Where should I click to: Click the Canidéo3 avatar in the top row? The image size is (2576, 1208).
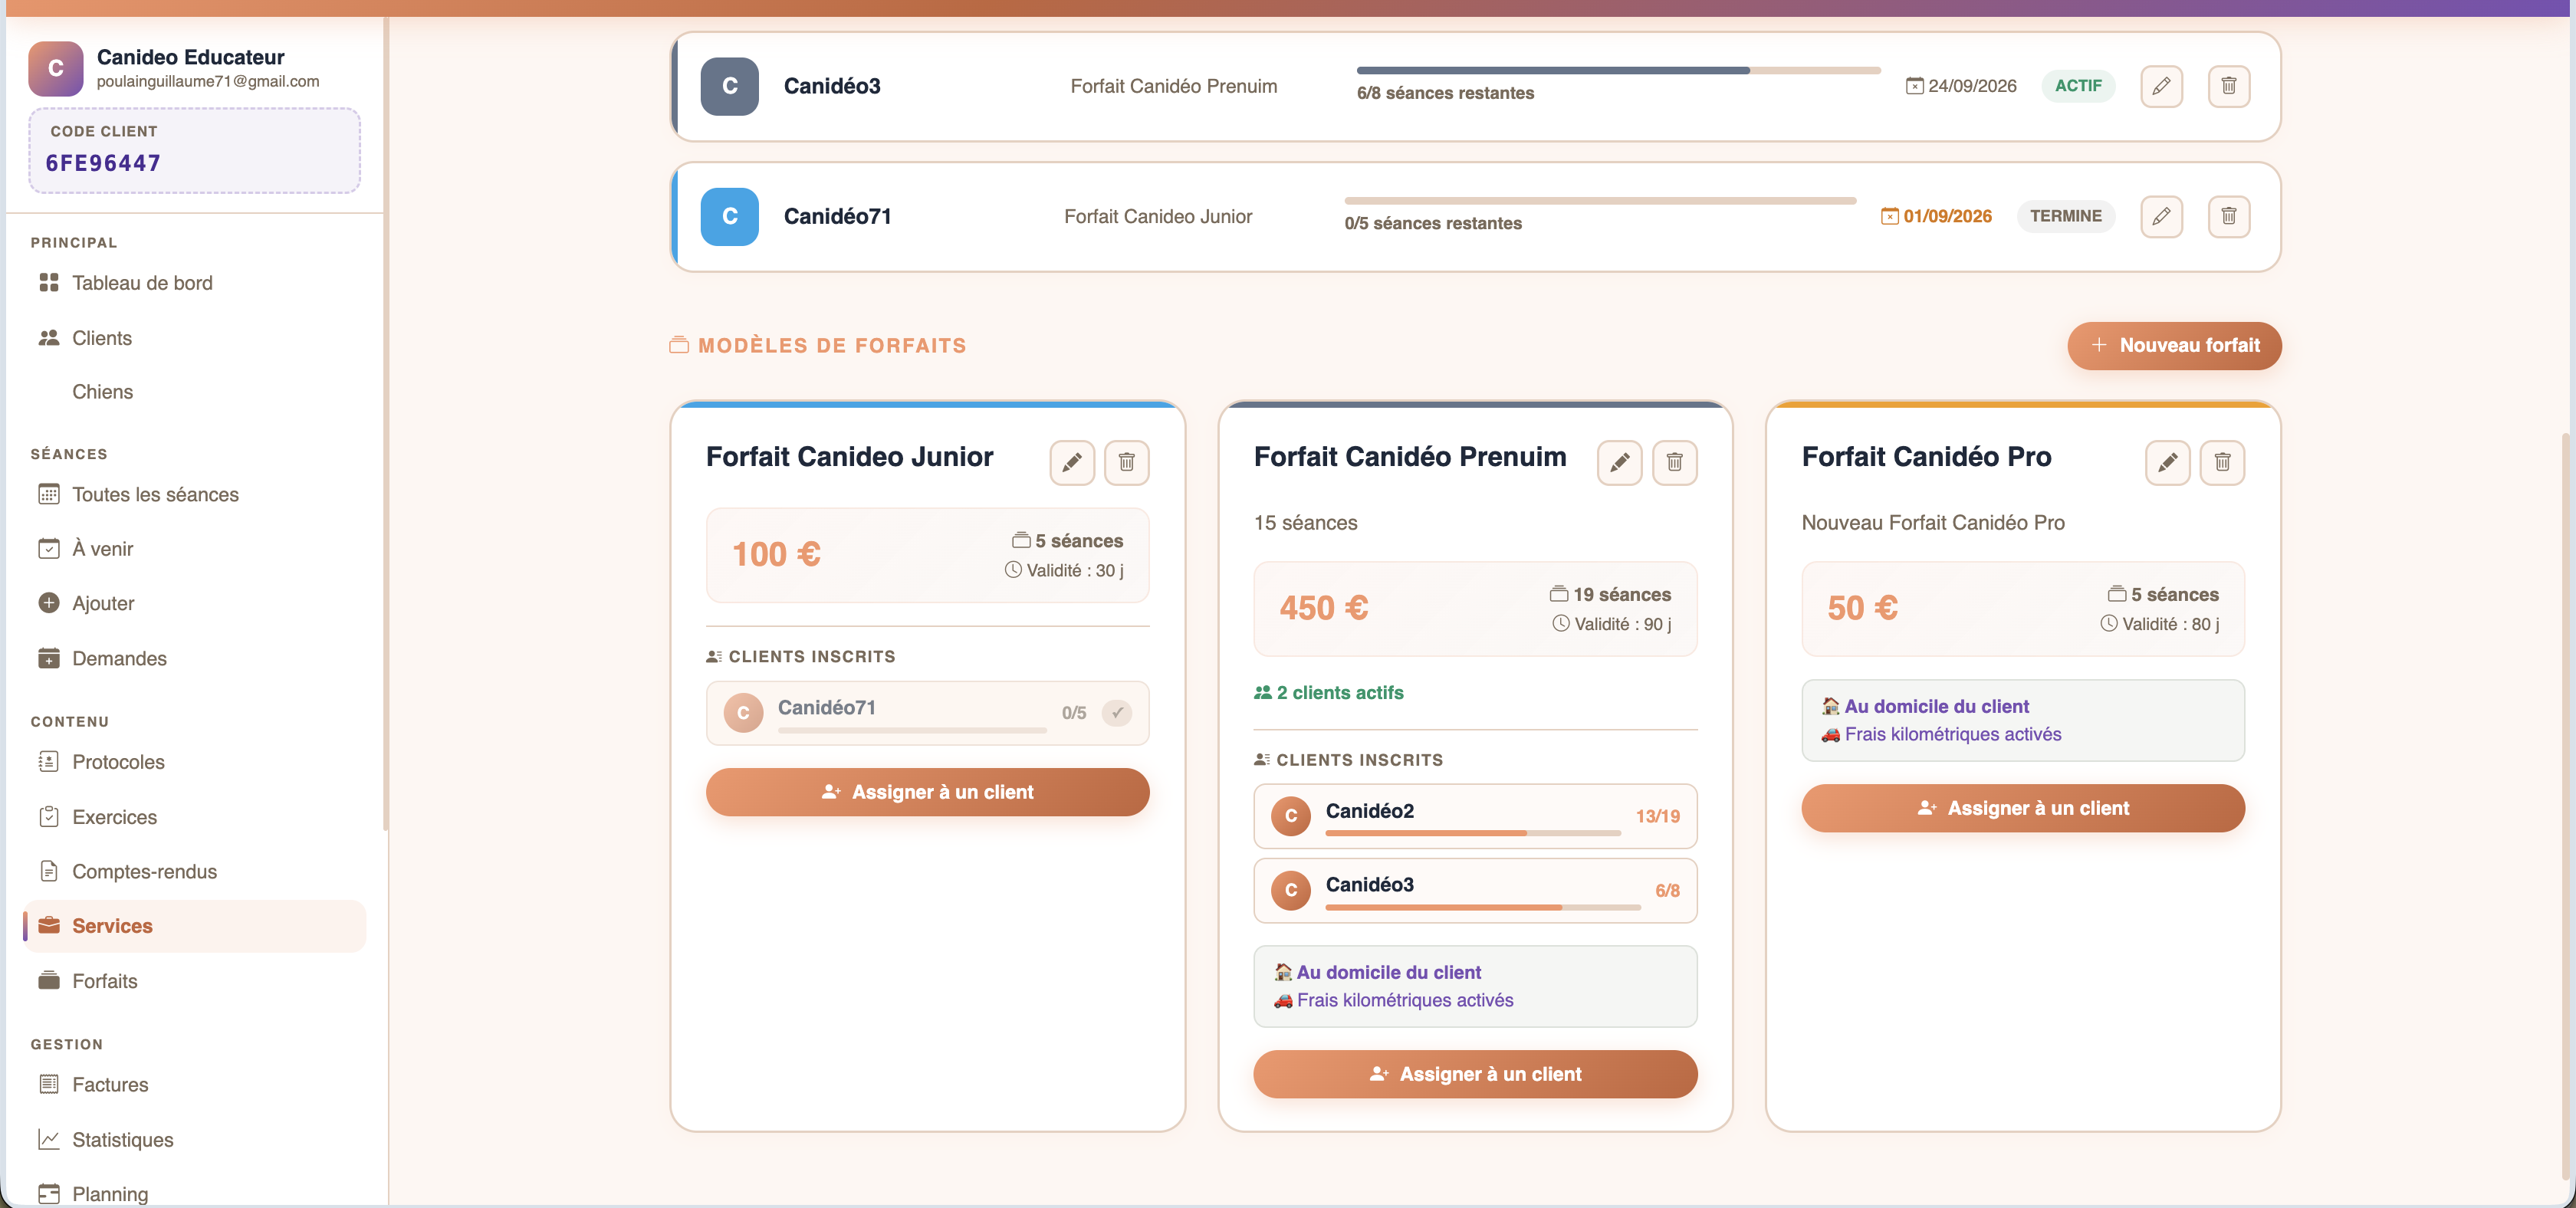pyautogui.click(x=729, y=86)
